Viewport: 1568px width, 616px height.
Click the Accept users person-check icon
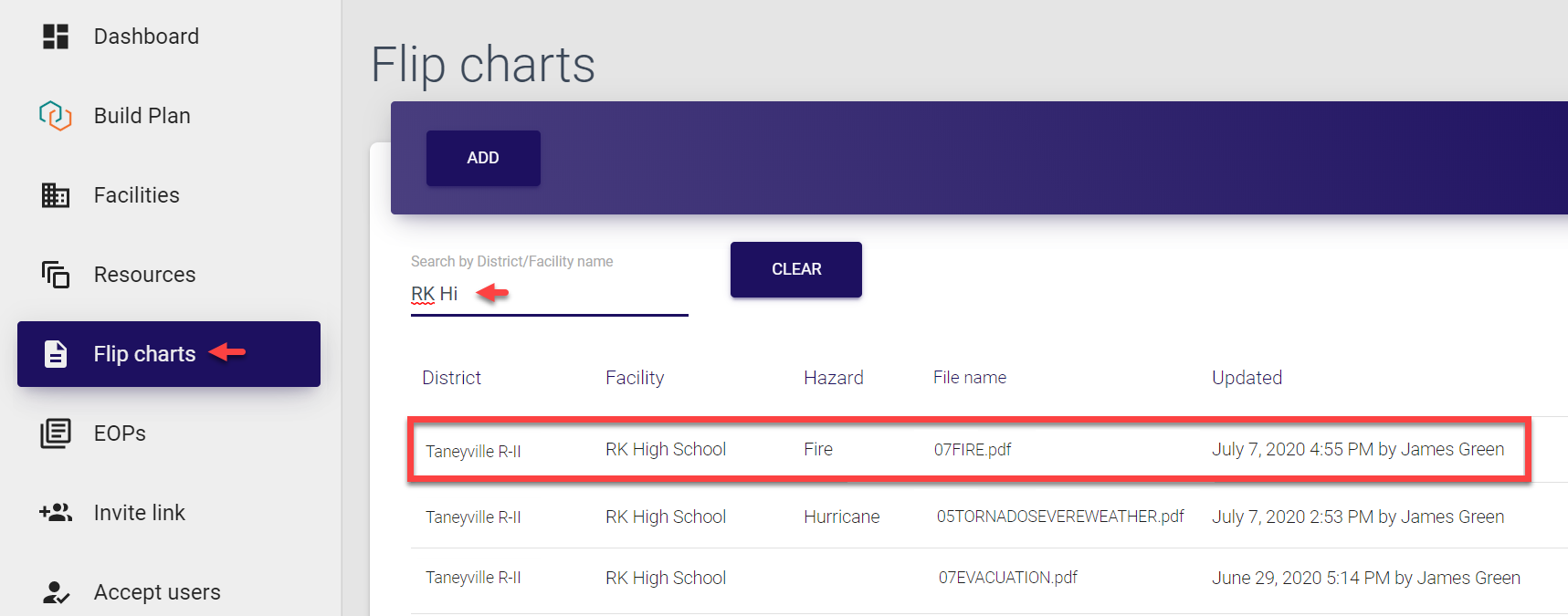tap(56, 592)
